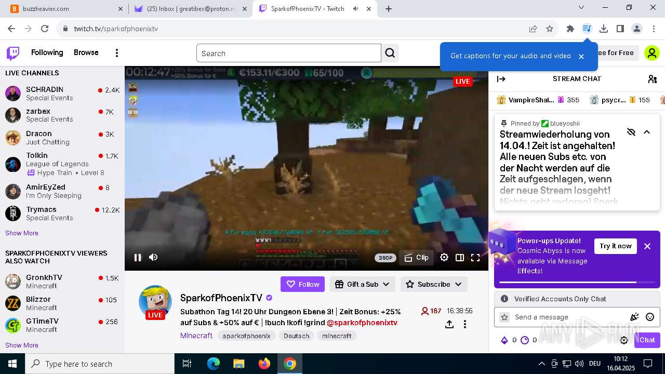Click the VampireShal gift leaderboard entry

[x=538, y=100]
